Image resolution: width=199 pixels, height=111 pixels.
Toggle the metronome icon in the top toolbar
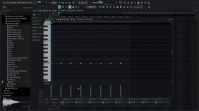pyautogui.click(x=59, y=3)
